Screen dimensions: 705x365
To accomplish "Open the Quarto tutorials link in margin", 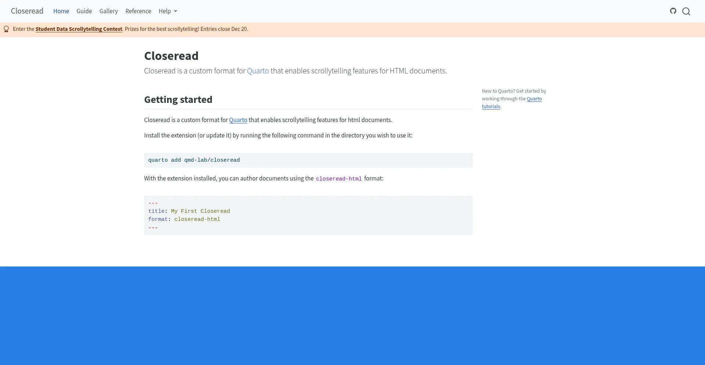I will click(x=512, y=103).
